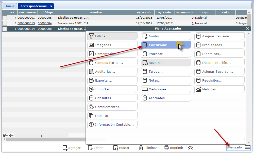This screenshot has height=154, width=254.
Task: Open Auditorías magnifier document icon
Action: point(91,72)
